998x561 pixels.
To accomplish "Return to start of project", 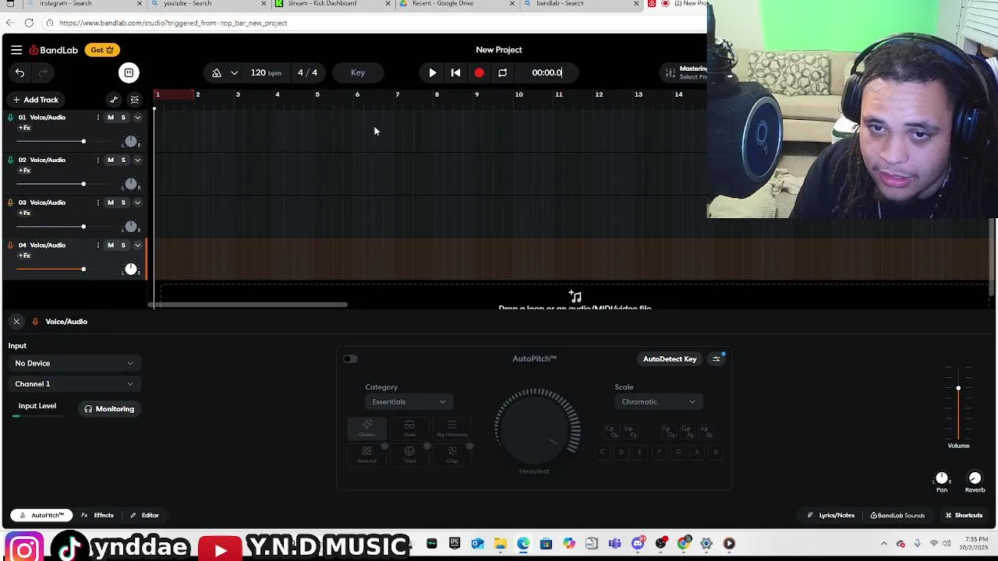I will click(x=456, y=72).
